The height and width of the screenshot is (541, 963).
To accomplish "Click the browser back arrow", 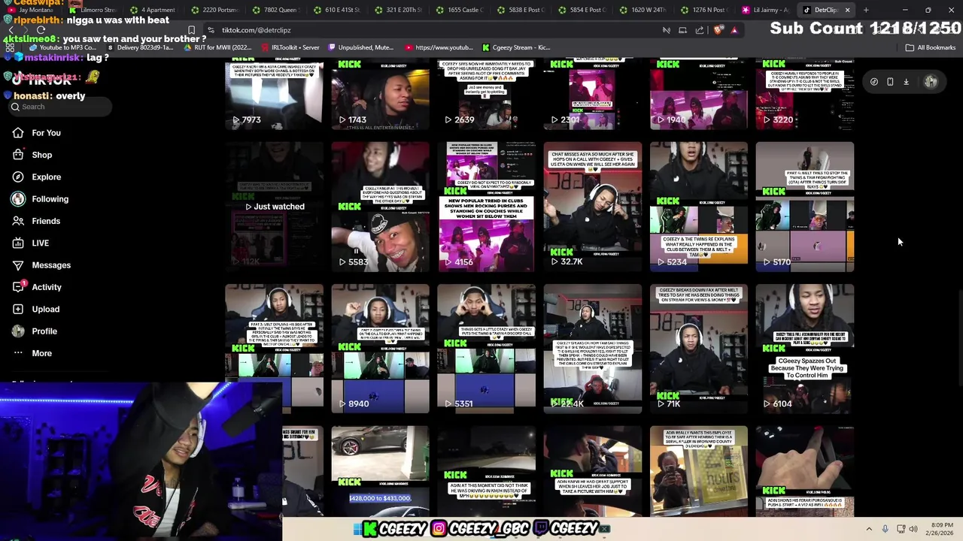I will point(11,30).
